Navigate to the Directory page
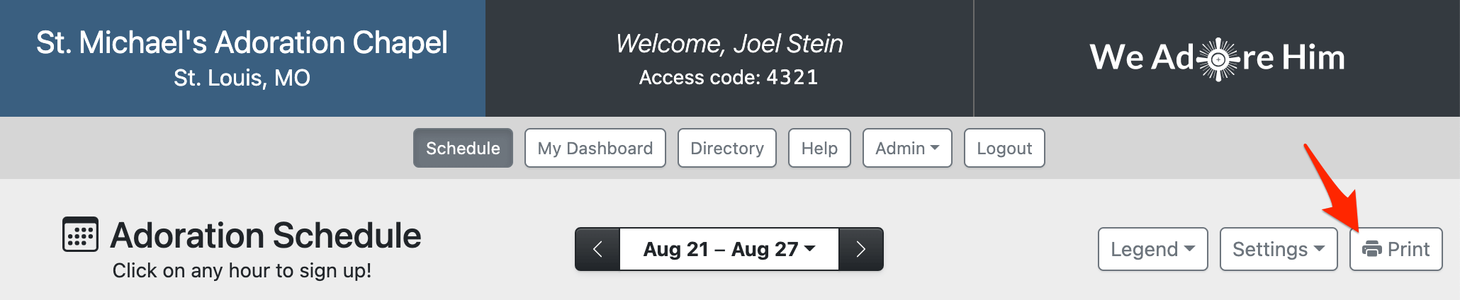Screen dimensions: 1460x300 (x=726, y=148)
